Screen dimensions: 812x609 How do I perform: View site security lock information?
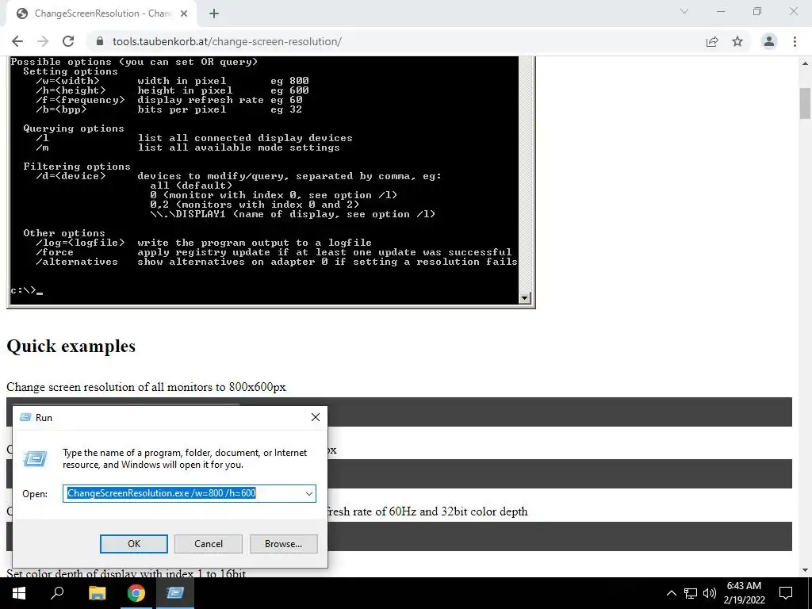coord(100,41)
